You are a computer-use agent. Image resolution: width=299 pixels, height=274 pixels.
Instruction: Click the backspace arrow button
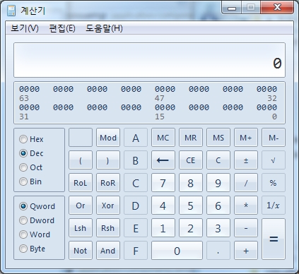[163, 160]
